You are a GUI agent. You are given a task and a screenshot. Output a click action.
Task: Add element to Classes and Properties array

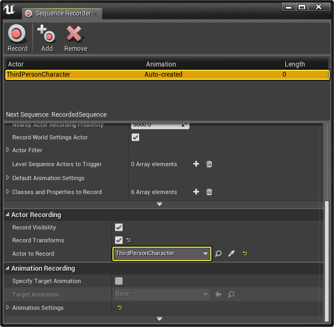tap(196, 192)
